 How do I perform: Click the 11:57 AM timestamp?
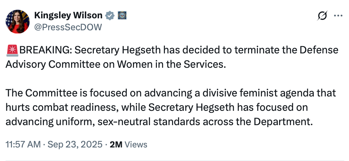23,144
